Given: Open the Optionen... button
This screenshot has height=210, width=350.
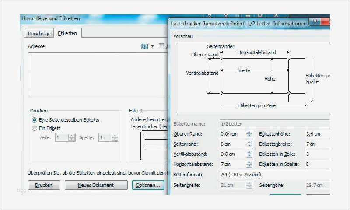Looking at the screenshot, I should 148,185.
